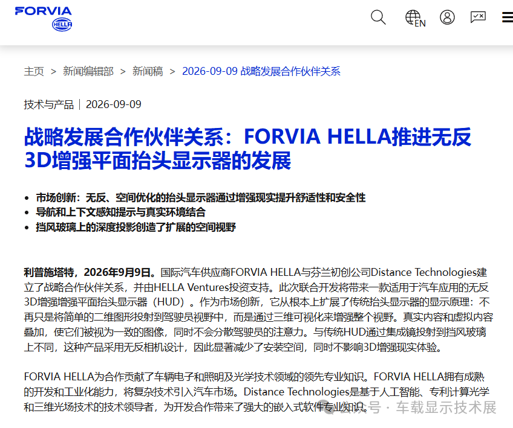The width and height of the screenshot is (513, 428).
Task: Click bold dateline 利普施塔特，2026年9月9日
Action: point(90,272)
